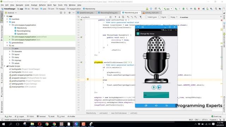
Task: Collapse the java folder node
Action: click(x=7, y=22)
